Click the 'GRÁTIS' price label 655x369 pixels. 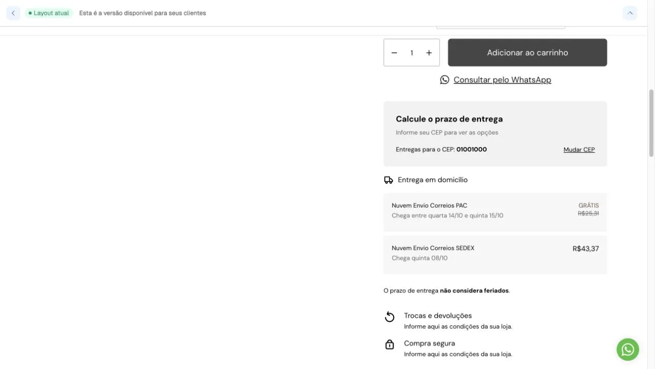click(x=589, y=206)
